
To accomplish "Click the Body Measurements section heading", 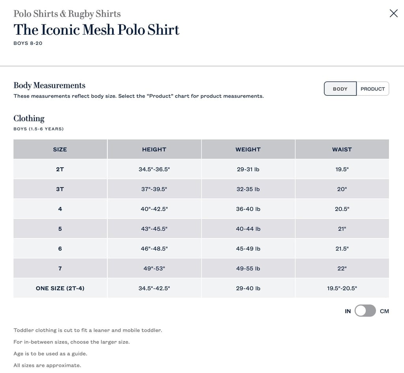I will 49,85.
